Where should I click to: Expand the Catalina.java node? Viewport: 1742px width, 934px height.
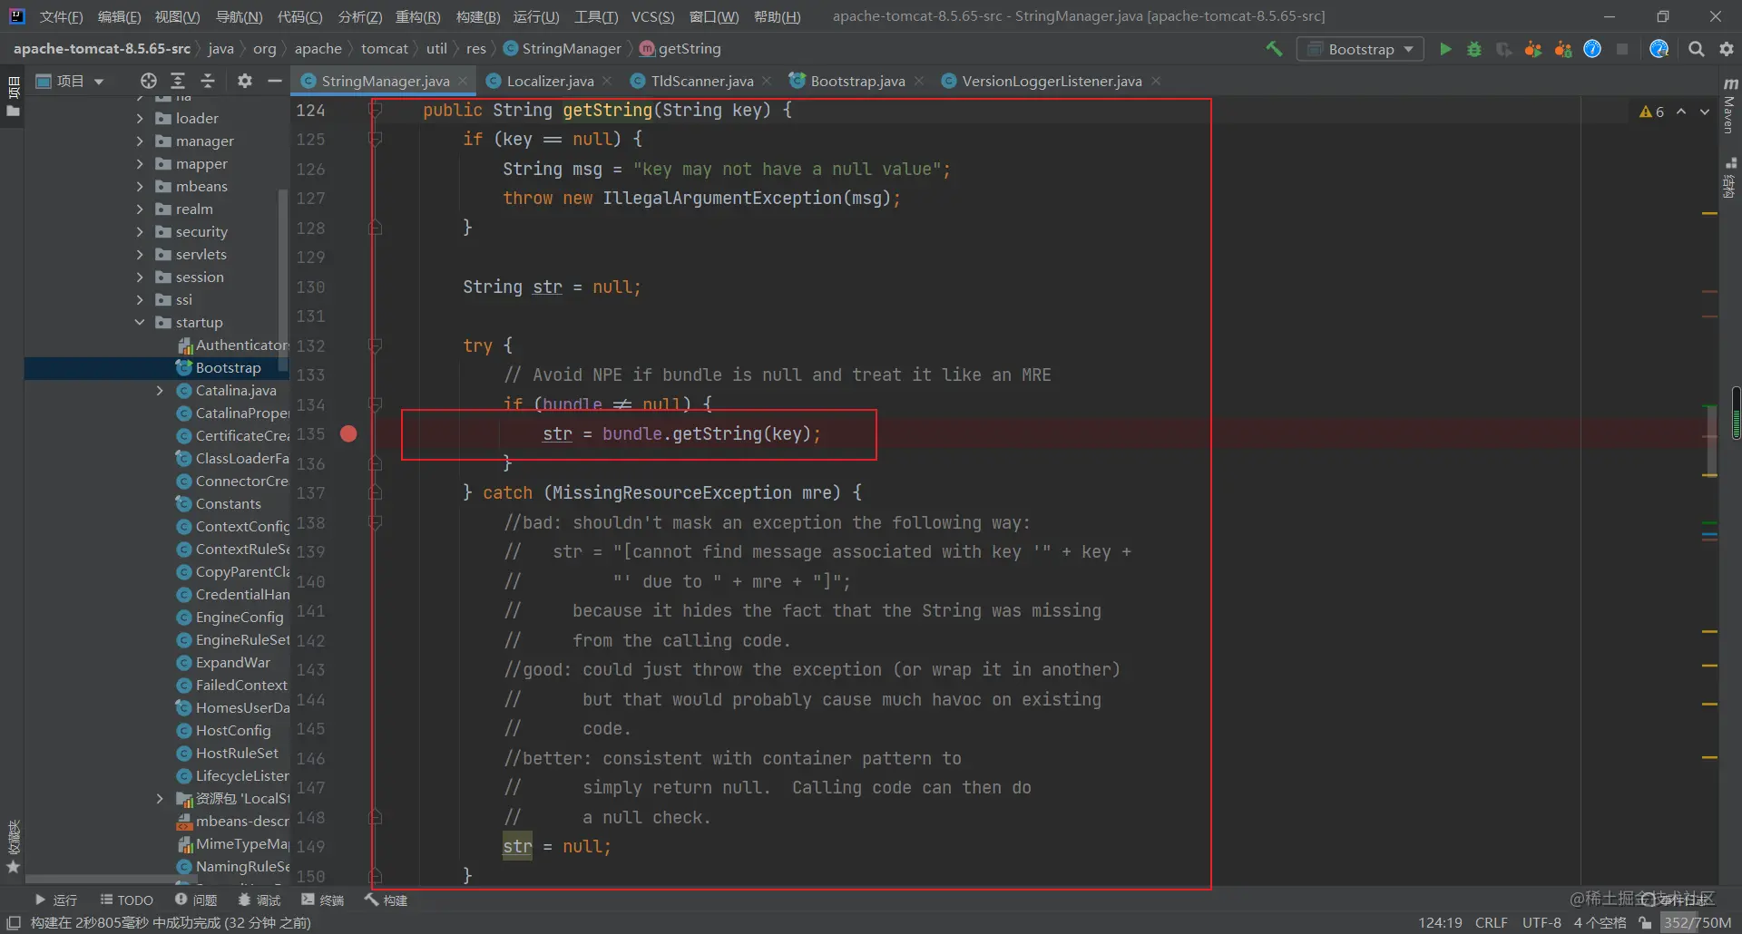pyautogui.click(x=160, y=390)
